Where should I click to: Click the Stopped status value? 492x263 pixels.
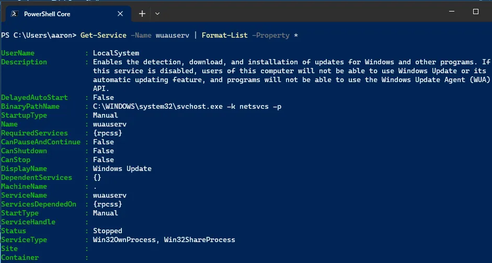tap(107, 231)
